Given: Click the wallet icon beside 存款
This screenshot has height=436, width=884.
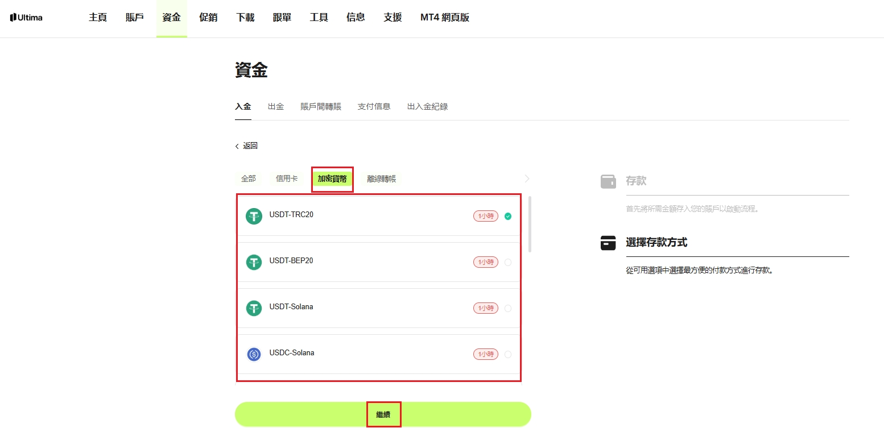Looking at the screenshot, I should pyautogui.click(x=608, y=181).
